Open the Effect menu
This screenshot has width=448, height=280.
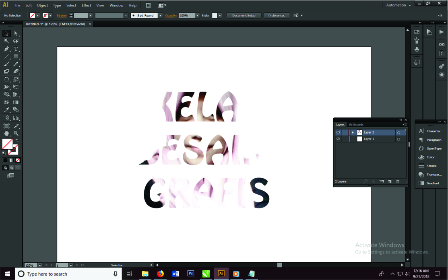[x=86, y=5]
